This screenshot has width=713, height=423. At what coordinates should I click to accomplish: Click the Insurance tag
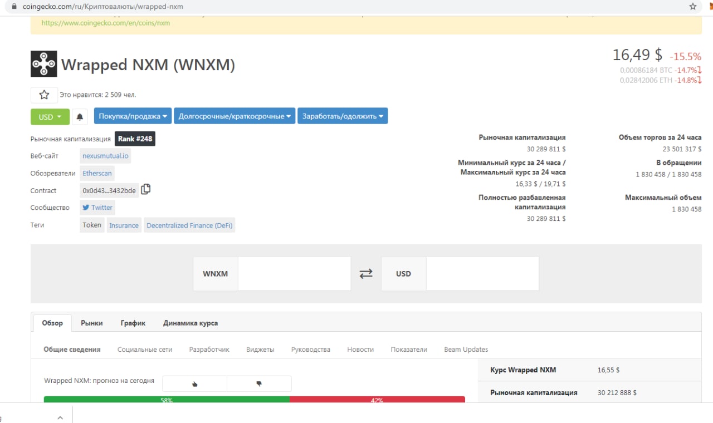pyautogui.click(x=124, y=225)
